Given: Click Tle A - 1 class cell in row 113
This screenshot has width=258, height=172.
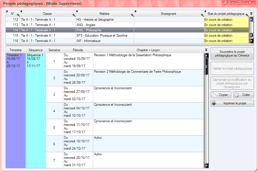Looking at the screenshot, I should 48,25.
